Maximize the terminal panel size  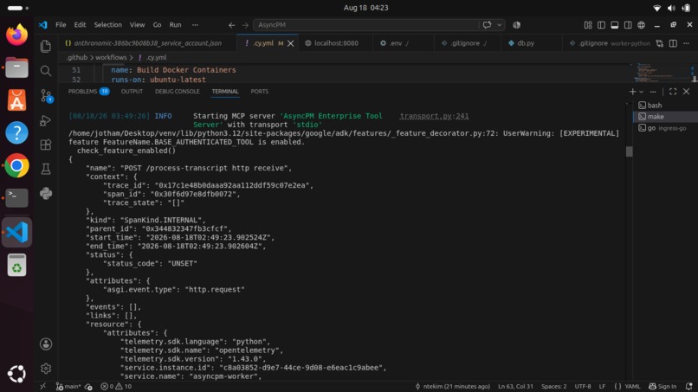(x=673, y=92)
